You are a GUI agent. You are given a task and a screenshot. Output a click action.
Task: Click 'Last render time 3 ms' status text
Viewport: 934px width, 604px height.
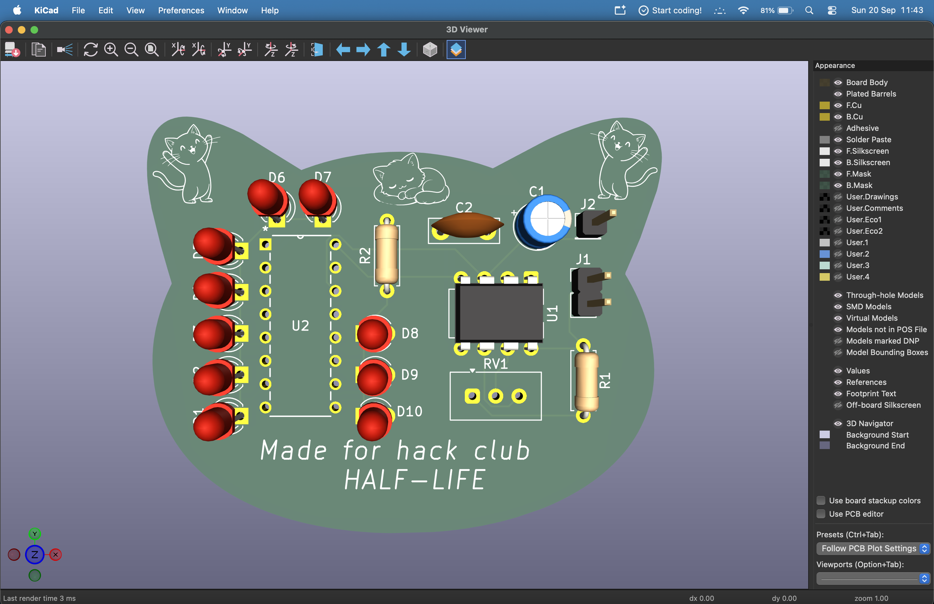(39, 598)
